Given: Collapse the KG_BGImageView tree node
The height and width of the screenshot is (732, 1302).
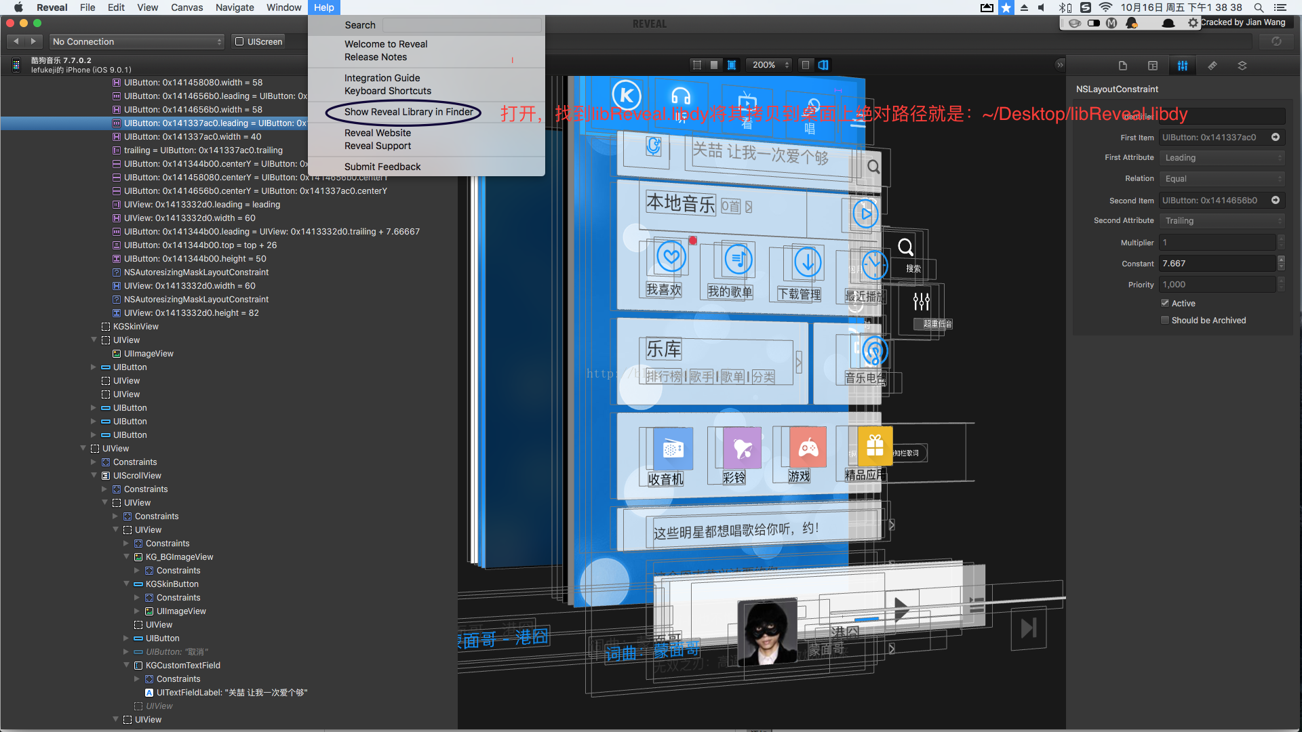Looking at the screenshot, I should pos(126,556).
